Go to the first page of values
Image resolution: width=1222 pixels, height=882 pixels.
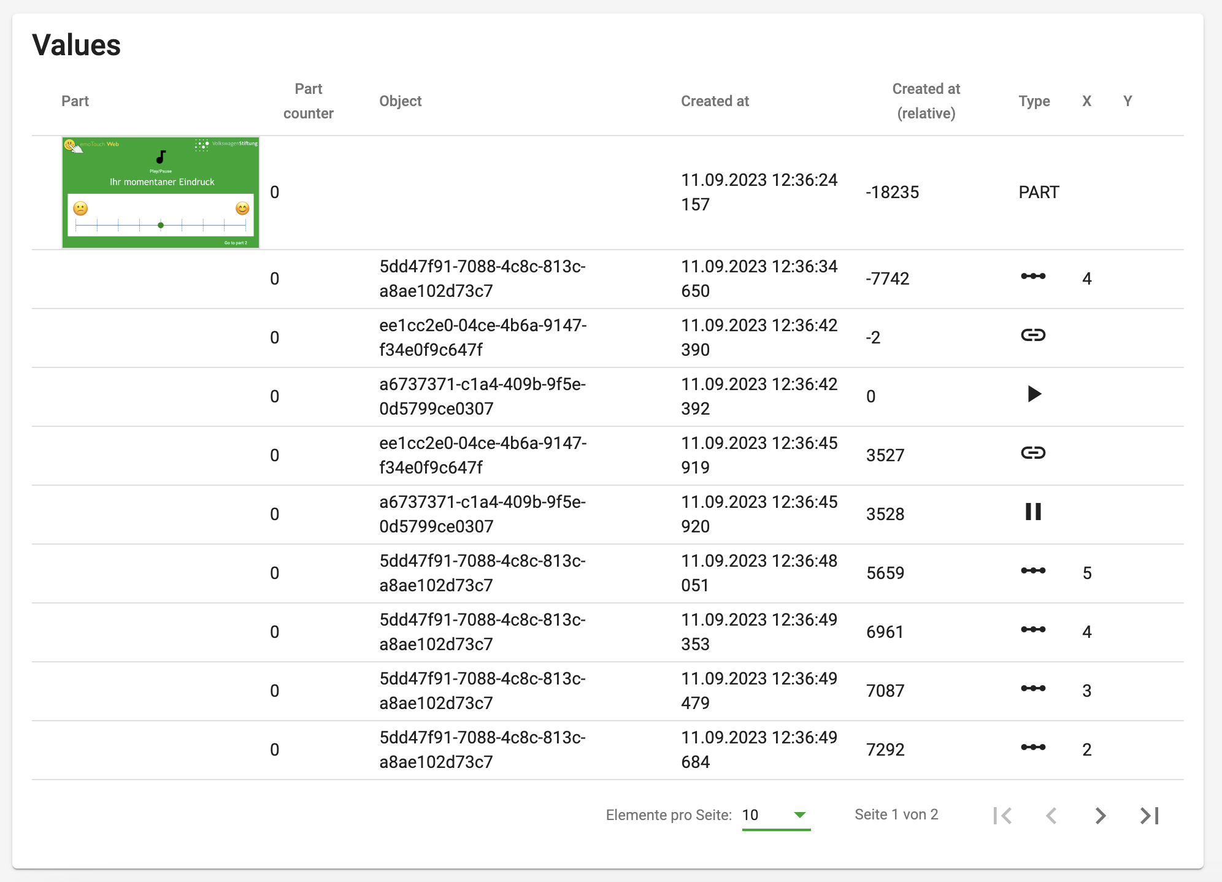pyautogui.click(x=1002, y=815)
